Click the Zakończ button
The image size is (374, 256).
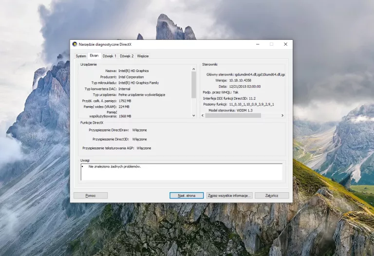coord(272,196)
